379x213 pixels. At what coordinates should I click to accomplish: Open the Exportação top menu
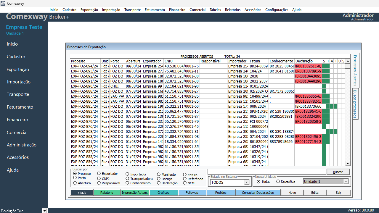(x=89, y=10)
